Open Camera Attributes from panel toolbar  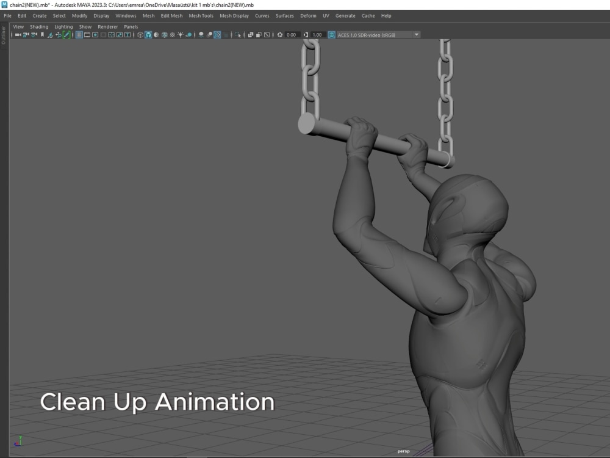click(34, 35)
